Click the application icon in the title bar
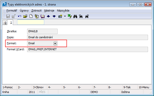The width and height of the screenshot is (154, 96). pos(5,4)
